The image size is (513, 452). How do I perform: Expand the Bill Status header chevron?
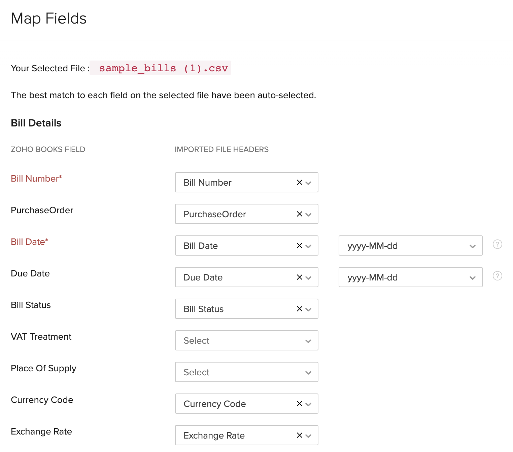pyautogui.click(x=308, y=309)
